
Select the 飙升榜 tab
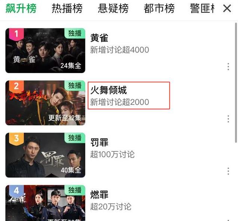pyautogui.click(x=21, y=9)
